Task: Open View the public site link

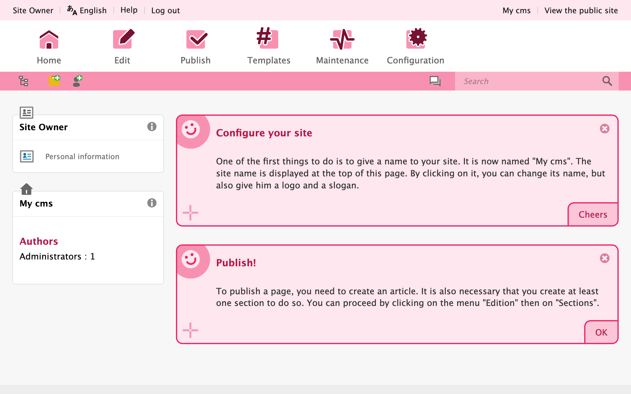Action: (581, 10)
